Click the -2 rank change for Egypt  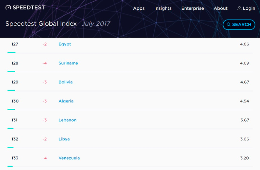pyautogui.click(x=45, y=44)
